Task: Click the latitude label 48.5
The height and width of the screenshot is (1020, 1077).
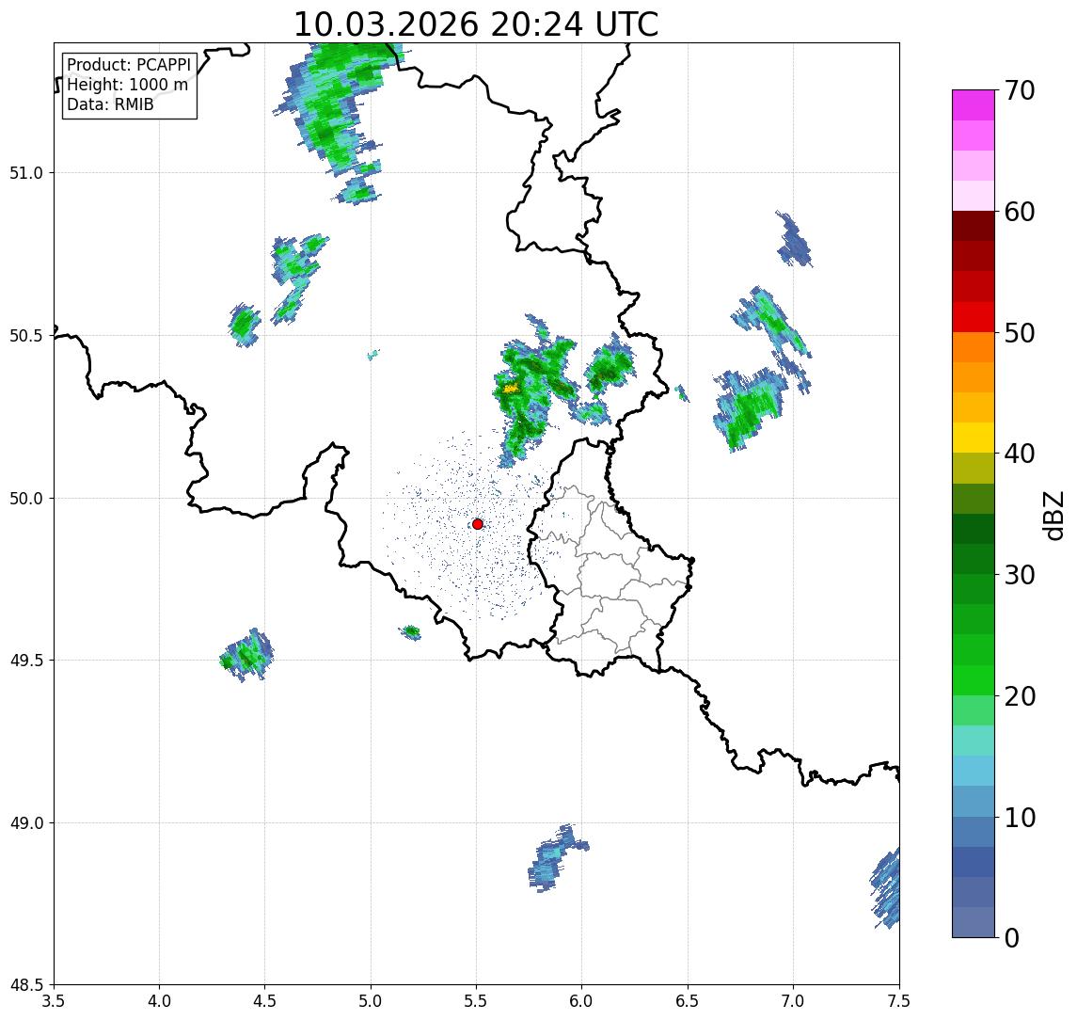Action: [x=26, y=985]
